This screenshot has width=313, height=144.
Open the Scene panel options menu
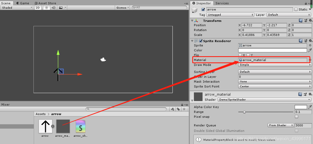(186, 4)
